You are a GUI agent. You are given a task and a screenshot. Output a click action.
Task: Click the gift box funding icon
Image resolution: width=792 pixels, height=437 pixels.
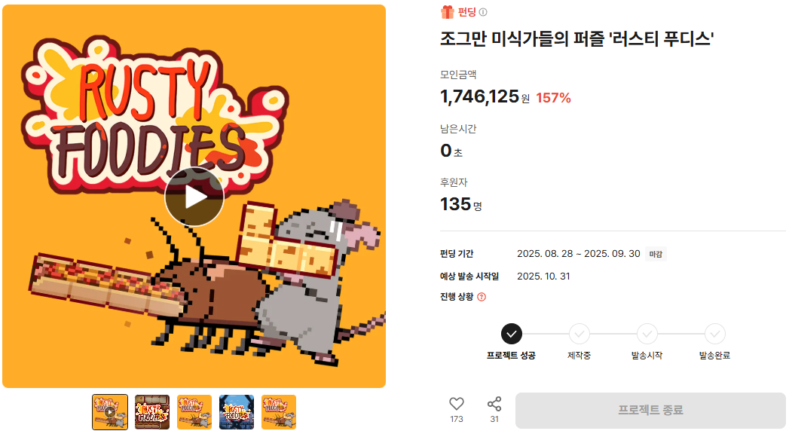coord(447,12)
